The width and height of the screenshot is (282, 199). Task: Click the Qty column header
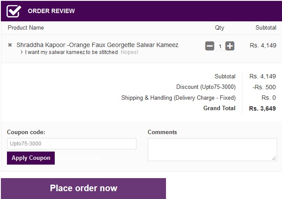click(x=219, y=27)
